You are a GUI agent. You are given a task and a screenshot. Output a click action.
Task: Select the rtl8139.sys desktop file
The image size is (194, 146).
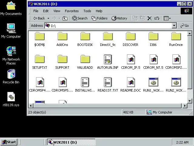pyautogui.click(x=11, y=99)
